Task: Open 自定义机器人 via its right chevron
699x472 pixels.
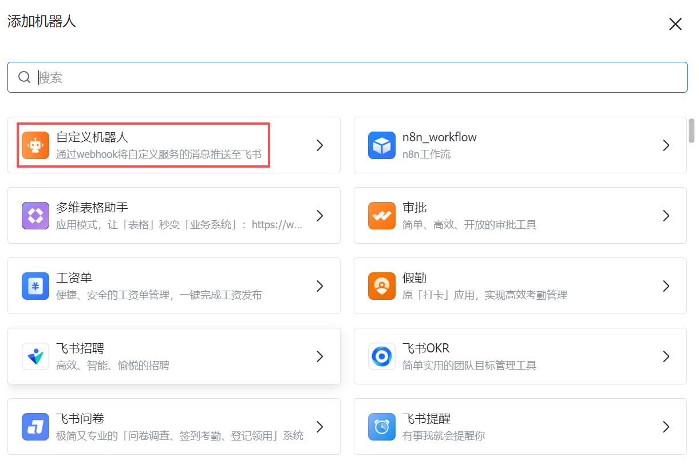Action: click(x=320, y=145)
